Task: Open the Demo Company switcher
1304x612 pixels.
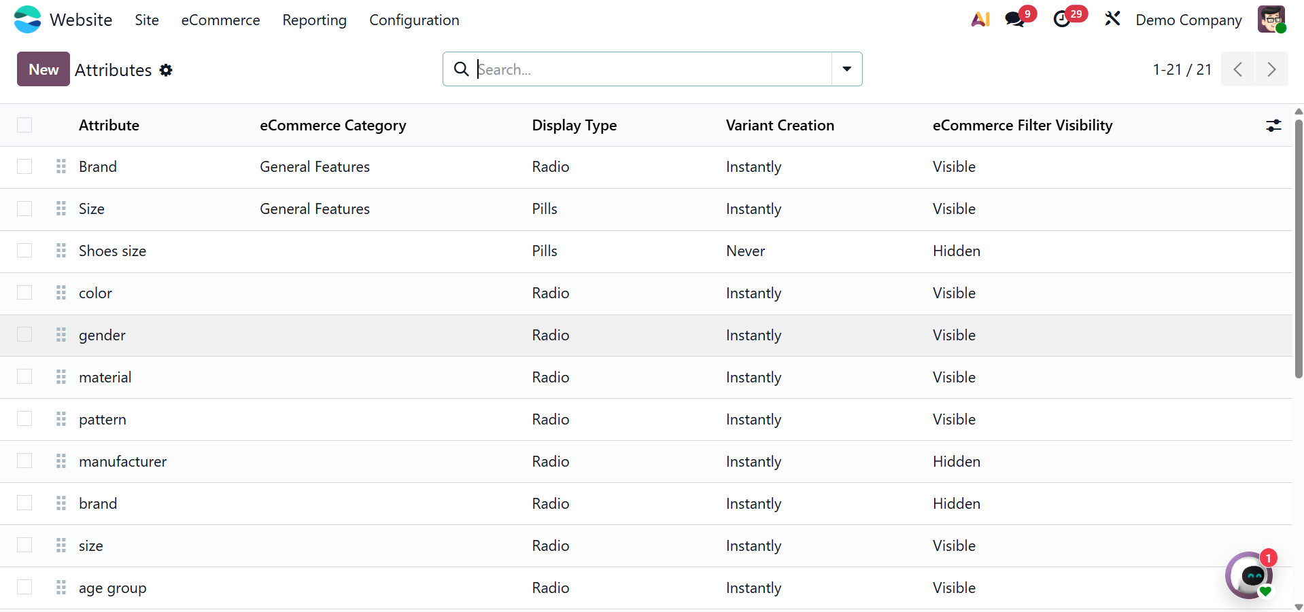Action: 1188,20
